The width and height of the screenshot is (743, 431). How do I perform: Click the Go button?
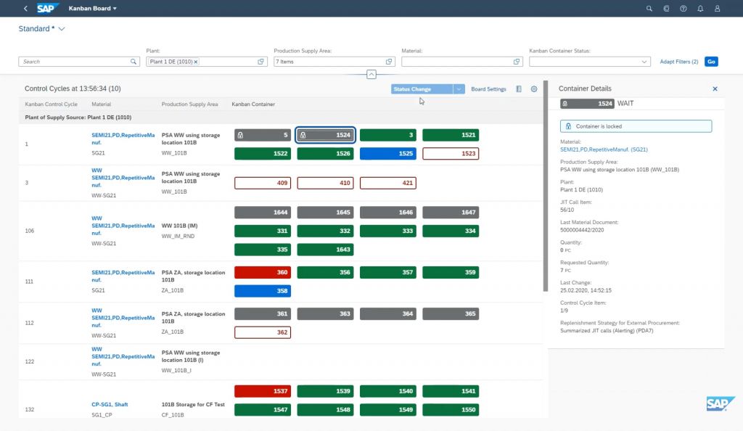click(711, 62)
